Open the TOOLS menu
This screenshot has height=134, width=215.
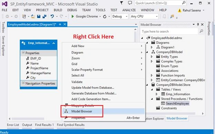(x=101, y=10)
